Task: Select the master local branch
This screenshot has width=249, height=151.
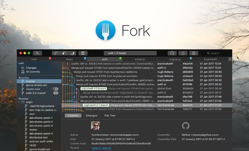Action: (39, 81)
